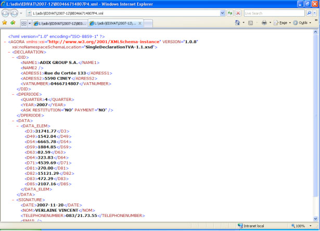The image size is (320, 231).
Task: Click VAT number 0466714807
Action: 65,84
